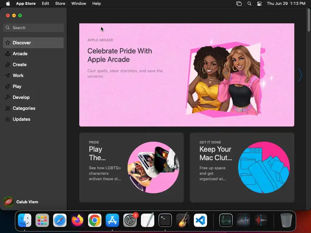Click the Play rocket icon
311x233 pixels.
coord(8,86)
